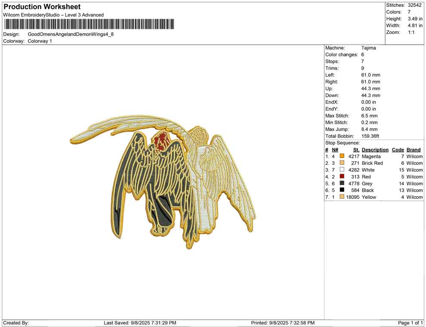
Task: Click the Max Stitch value '6.5 mm'
Action: (x=370, y=116)
